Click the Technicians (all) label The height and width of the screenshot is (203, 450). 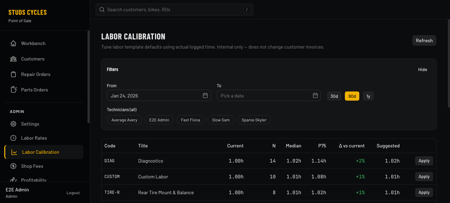point(122,110)
